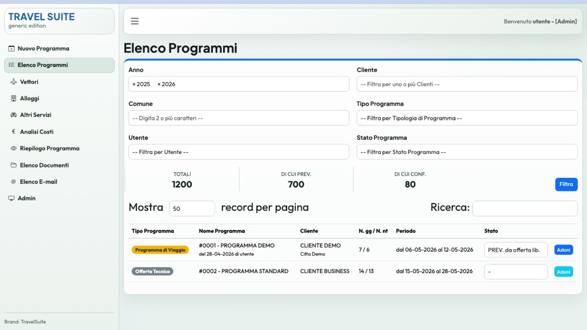Click the Vettori airplane icon
587x330 pixels.
[x=13, y=82]
